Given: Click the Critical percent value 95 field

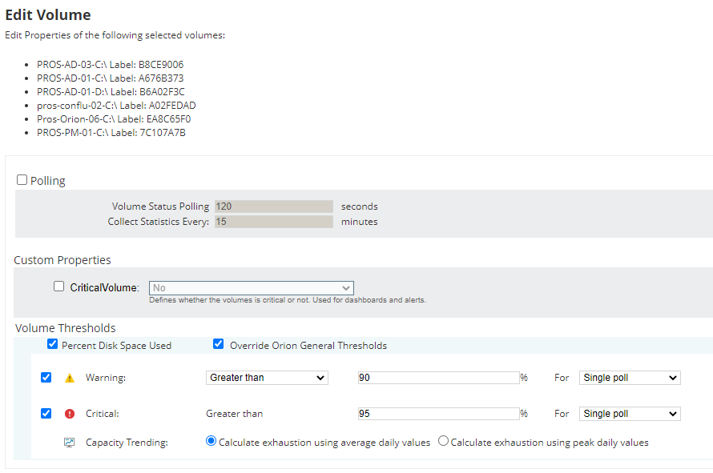Looking at the screenshot, I should 439,414.
